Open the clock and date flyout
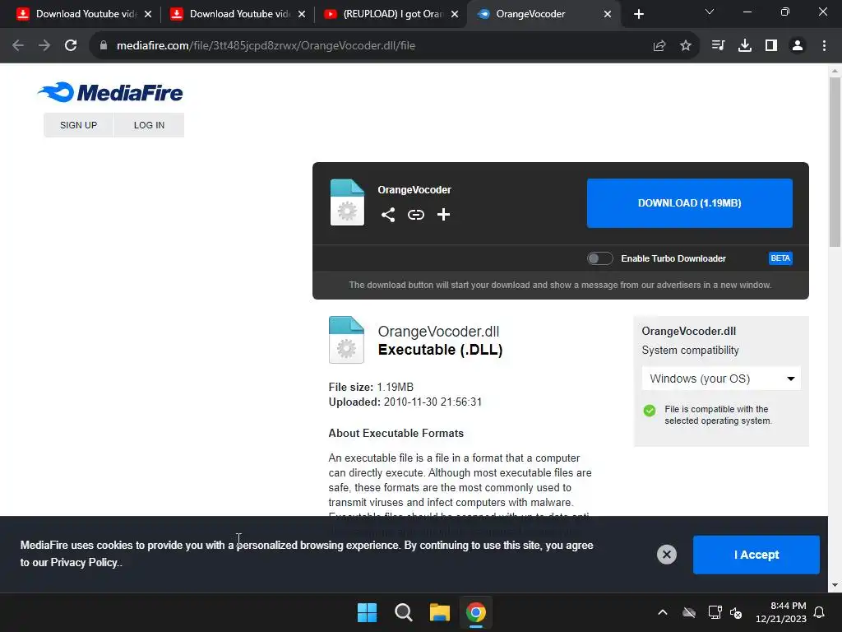The image size is (842, 632). point(781,612)
